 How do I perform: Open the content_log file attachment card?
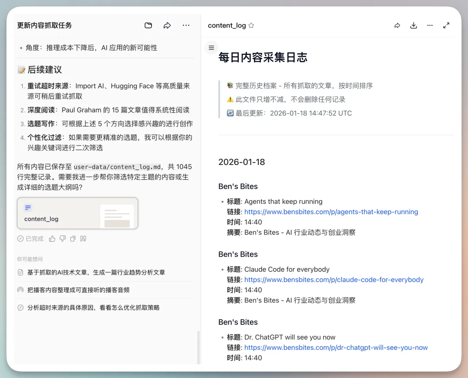78,213
